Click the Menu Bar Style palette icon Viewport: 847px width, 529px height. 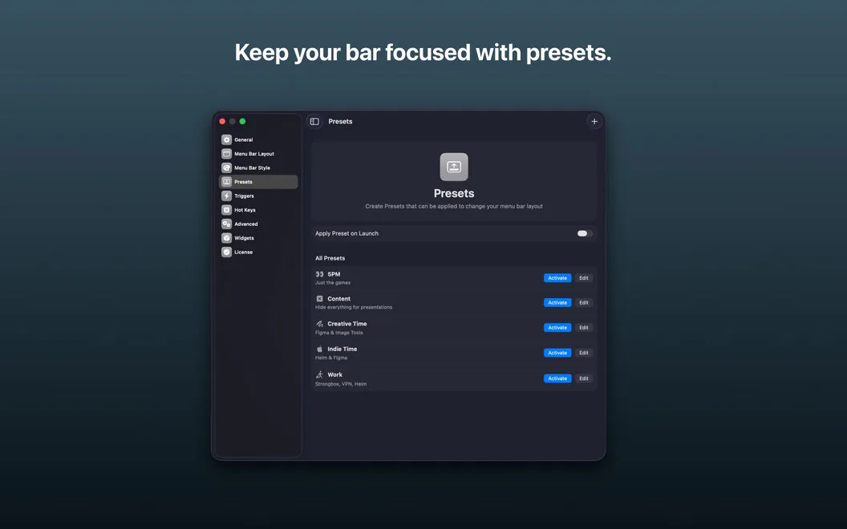[227, 168]
